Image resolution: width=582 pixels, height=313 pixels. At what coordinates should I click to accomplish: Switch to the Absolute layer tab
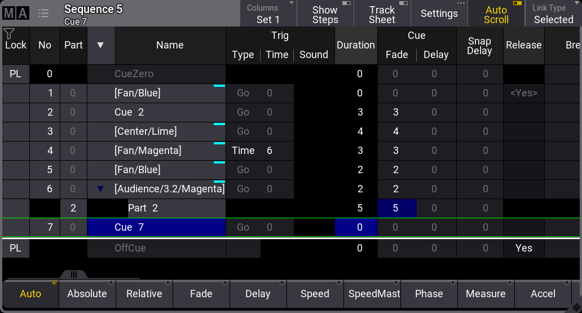87,294
